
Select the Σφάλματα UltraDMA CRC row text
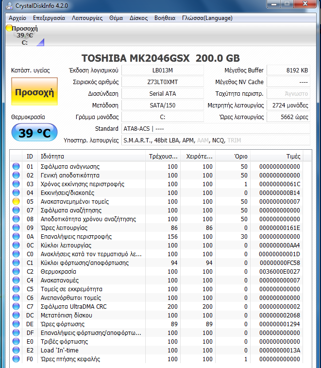pos(73,307)
